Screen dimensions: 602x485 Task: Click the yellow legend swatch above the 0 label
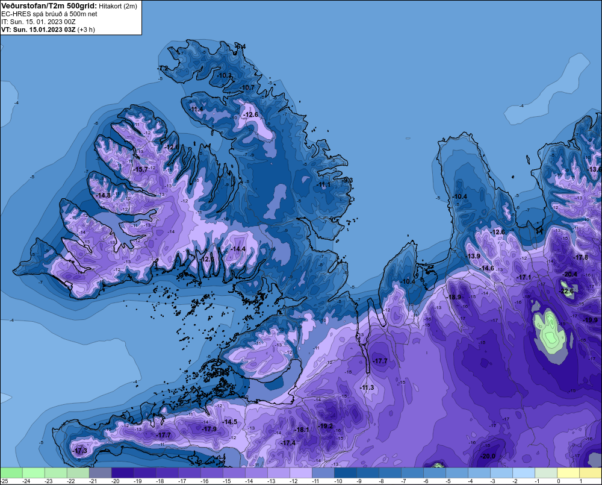568,472
